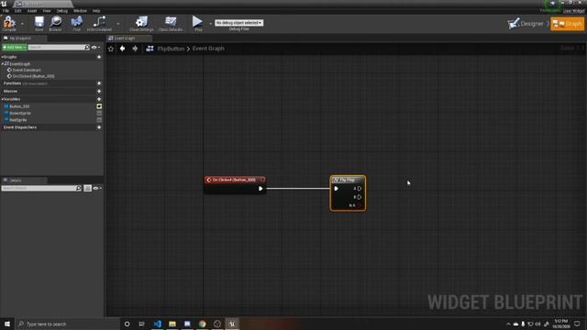Select the Flip Flop node header

pos(348,180)
